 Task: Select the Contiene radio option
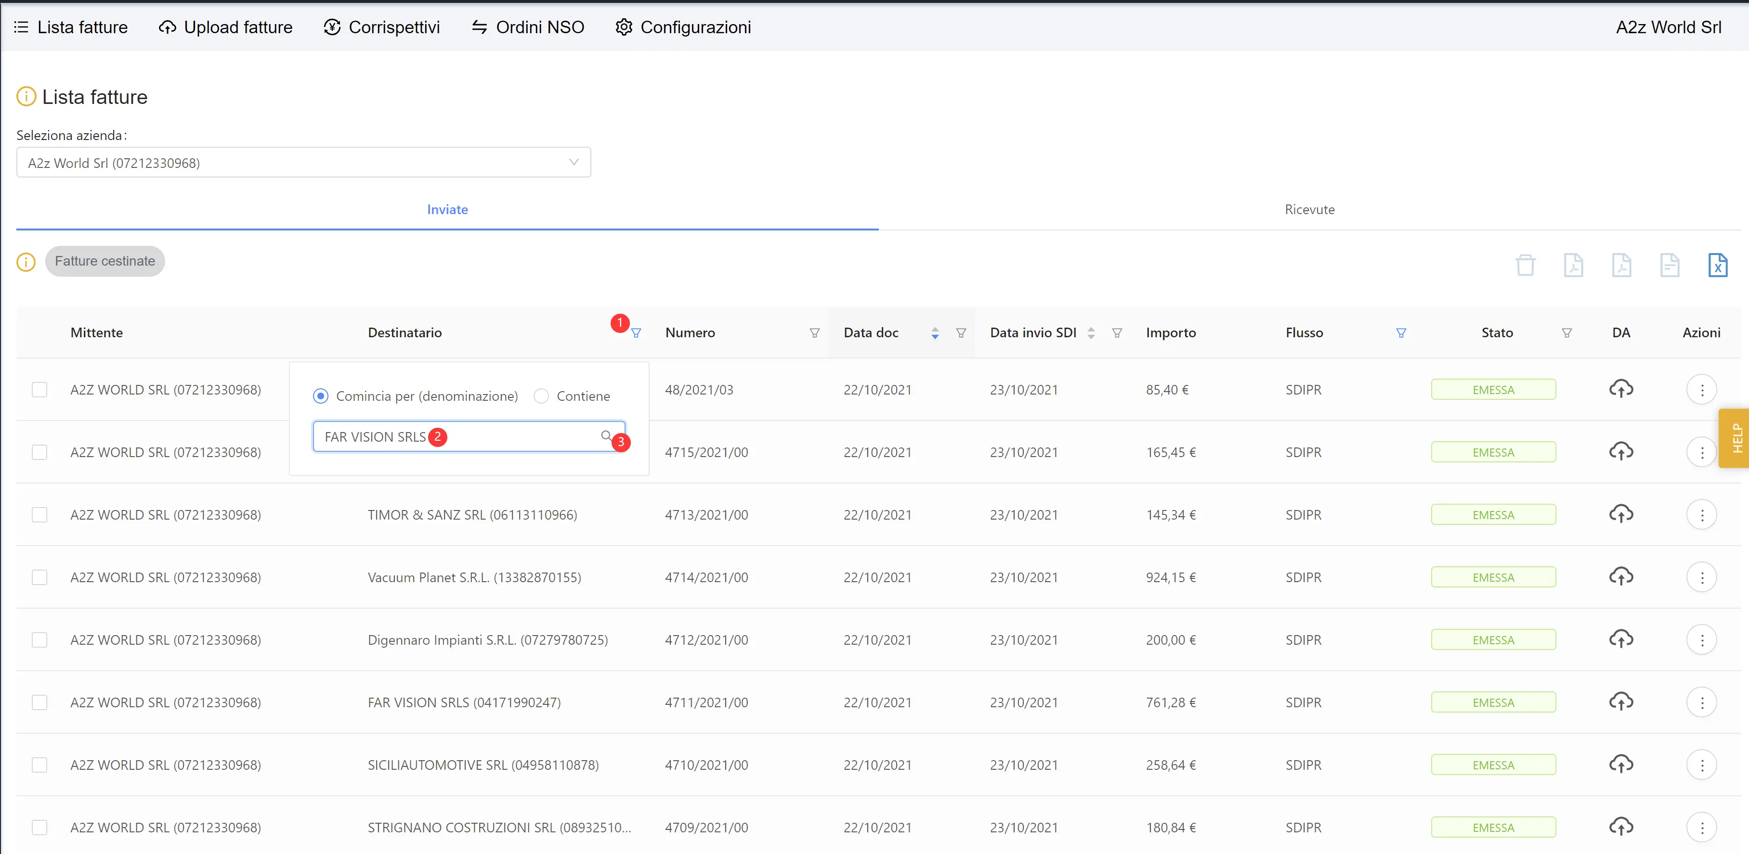[541, 396]
